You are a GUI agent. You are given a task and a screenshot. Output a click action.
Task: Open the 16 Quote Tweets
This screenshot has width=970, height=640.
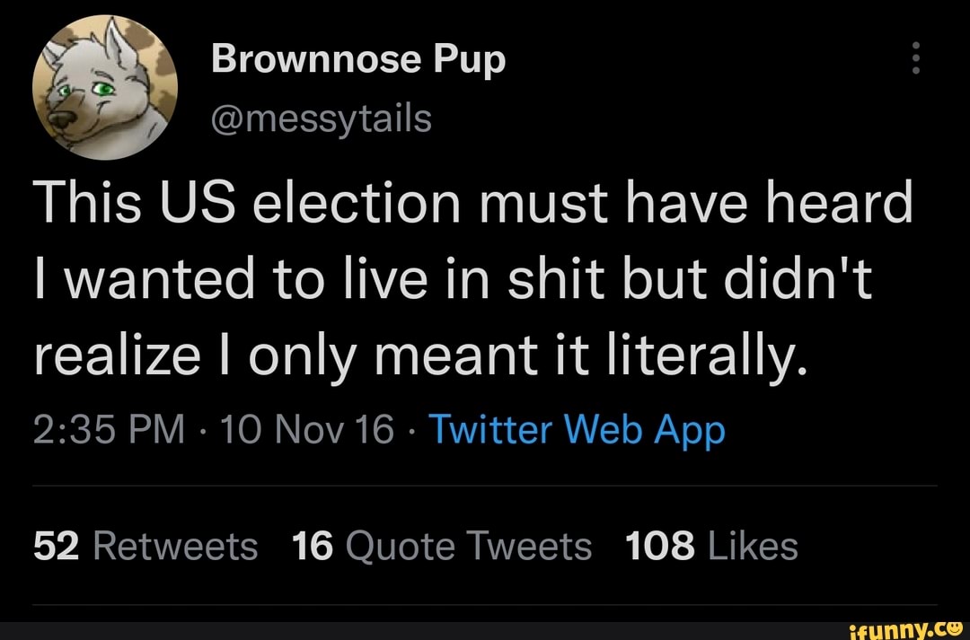(442, 544)
